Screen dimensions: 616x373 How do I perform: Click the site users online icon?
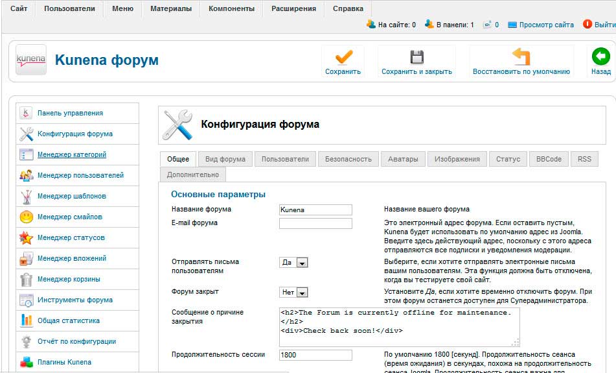[x=371, y=25]
